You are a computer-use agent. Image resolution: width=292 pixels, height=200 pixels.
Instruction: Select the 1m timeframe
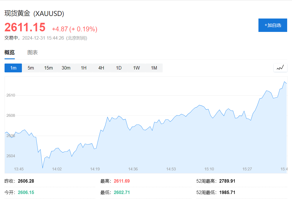pos(13,68)
